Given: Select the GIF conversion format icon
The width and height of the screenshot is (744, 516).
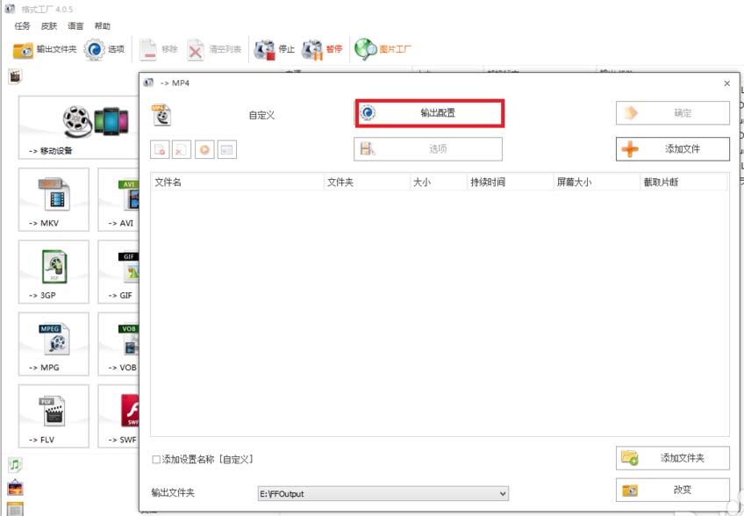Looking at the screenshot, I should 123,271.
